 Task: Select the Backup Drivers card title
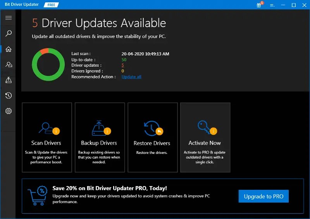[x=99, y=143]
